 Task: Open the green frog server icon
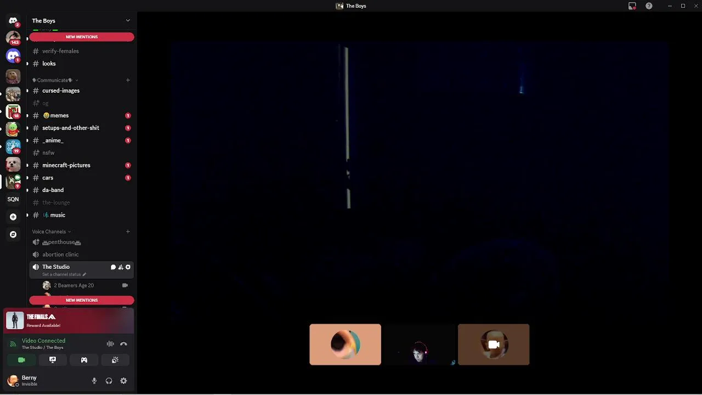(x=13, y=129)
